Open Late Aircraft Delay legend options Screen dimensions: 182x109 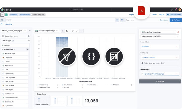pyautogui.click(x=58, y=87)
